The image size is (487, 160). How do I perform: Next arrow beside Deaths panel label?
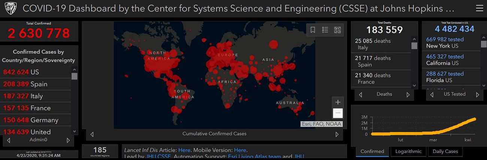click(408, 95)
